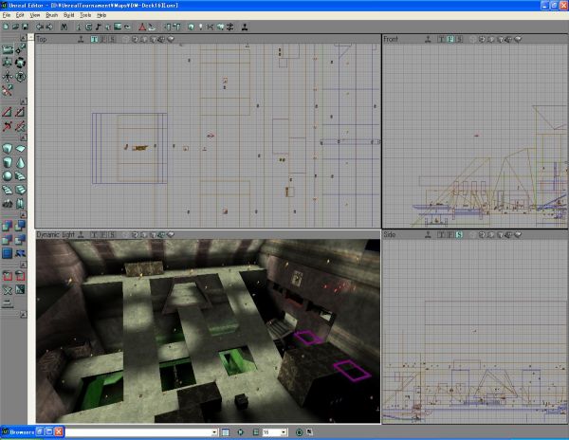
Task: Toggle T (top) mode in Front viewport
Action: (x=441, y=39)
